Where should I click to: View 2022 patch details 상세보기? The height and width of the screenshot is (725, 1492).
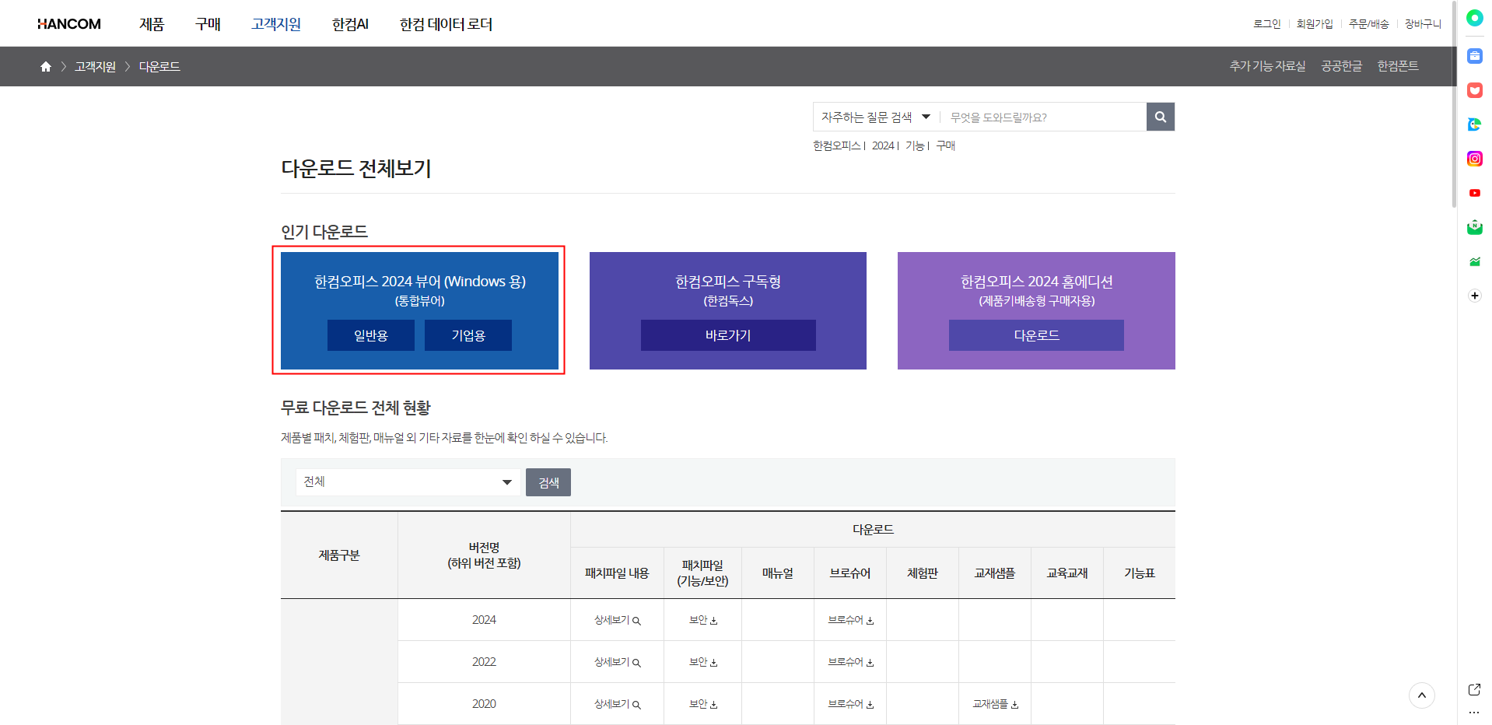click(x=617, y=662)
